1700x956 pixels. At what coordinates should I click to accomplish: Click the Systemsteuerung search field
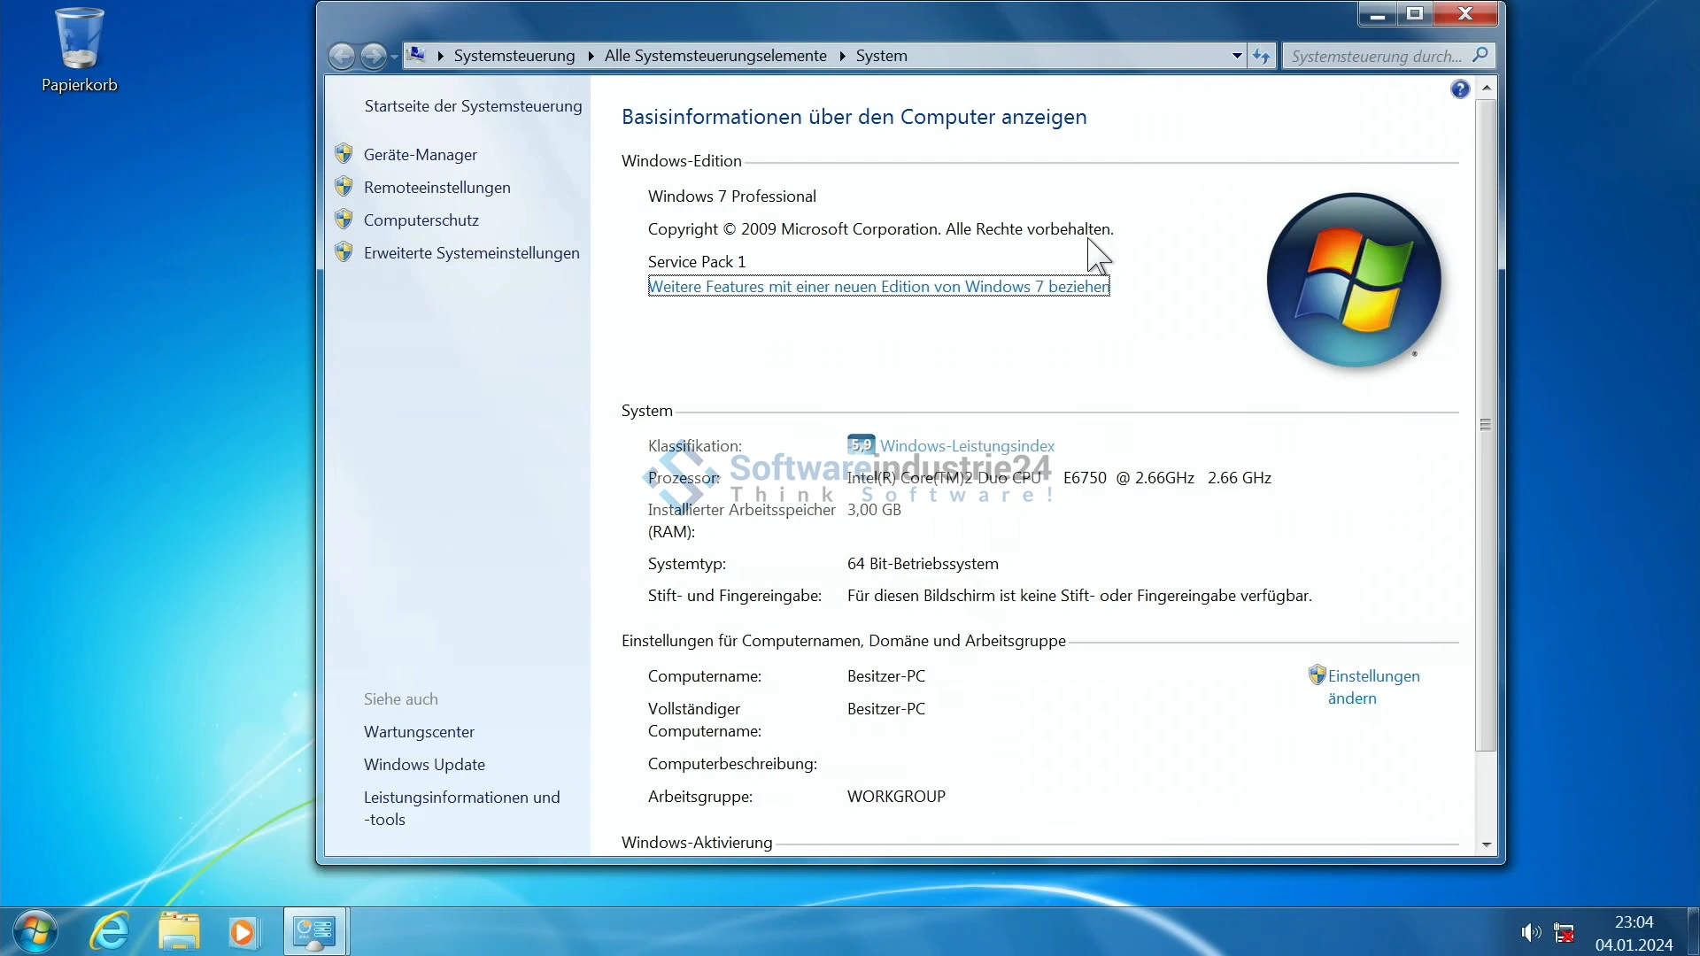pyautogui.click(x=1377, y=57)
